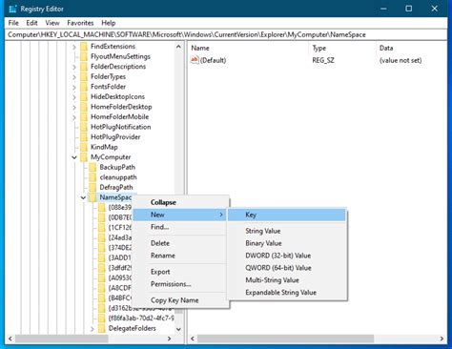Open the Edit menu
This screenshot has height=349, width=452.
click(x=31, y=23)
